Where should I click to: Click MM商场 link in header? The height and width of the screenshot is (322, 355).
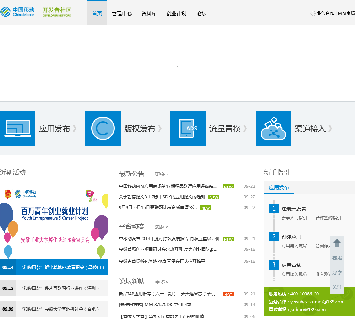pyautogui.click(x=346, y=13)
